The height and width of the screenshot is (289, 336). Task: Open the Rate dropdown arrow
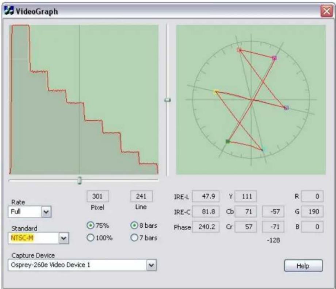coord(46,212)
